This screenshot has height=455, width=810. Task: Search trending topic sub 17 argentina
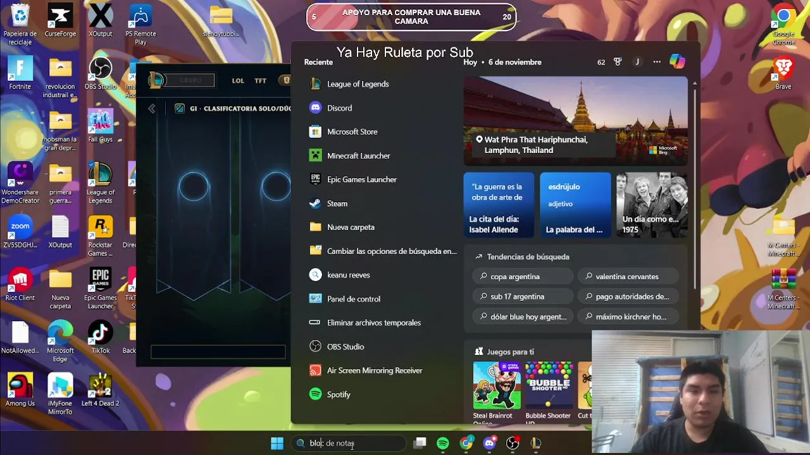(523, 296)
